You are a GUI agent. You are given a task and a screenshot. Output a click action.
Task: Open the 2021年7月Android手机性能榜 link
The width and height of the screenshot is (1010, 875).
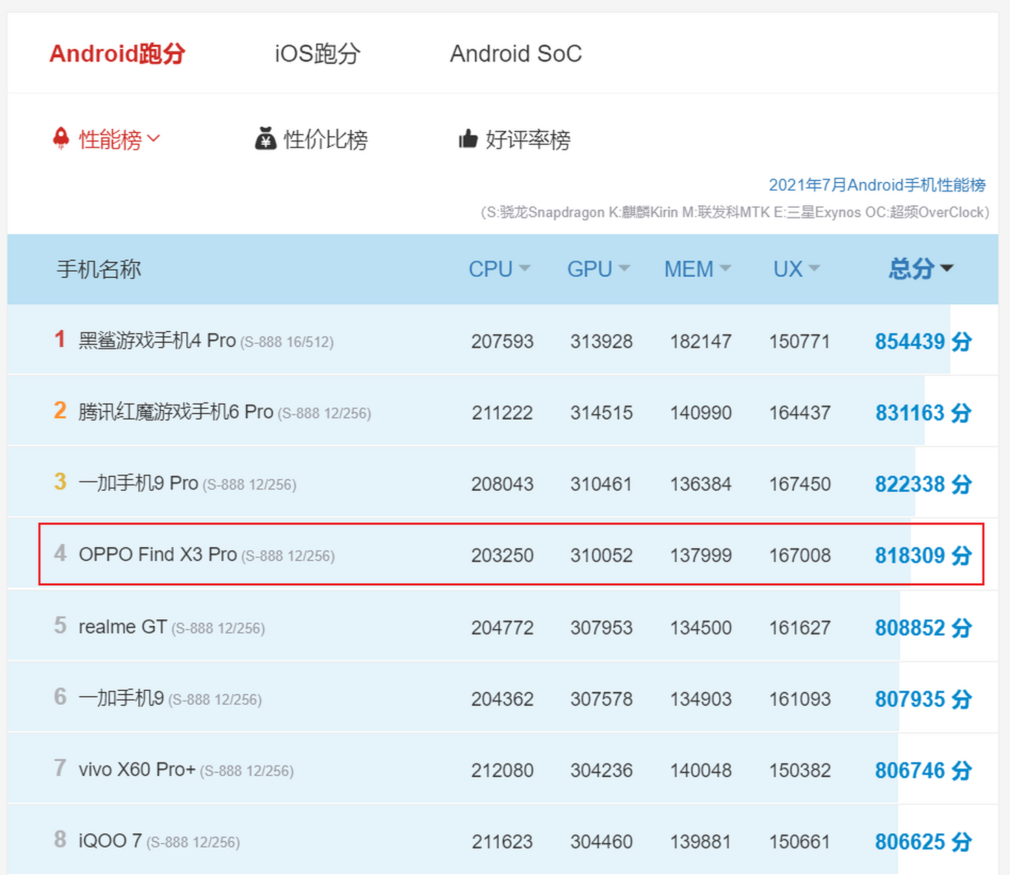(x=877, y=185)
